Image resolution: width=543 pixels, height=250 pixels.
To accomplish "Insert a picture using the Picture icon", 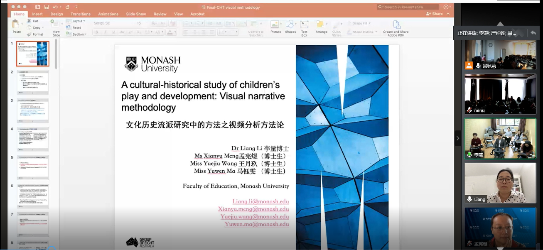I will click(x=275, y=26).
